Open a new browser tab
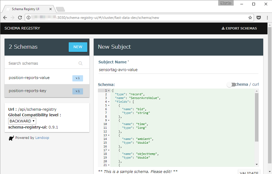Image resolution: width=272 pixels, height=174 pixels. [61, 9]
